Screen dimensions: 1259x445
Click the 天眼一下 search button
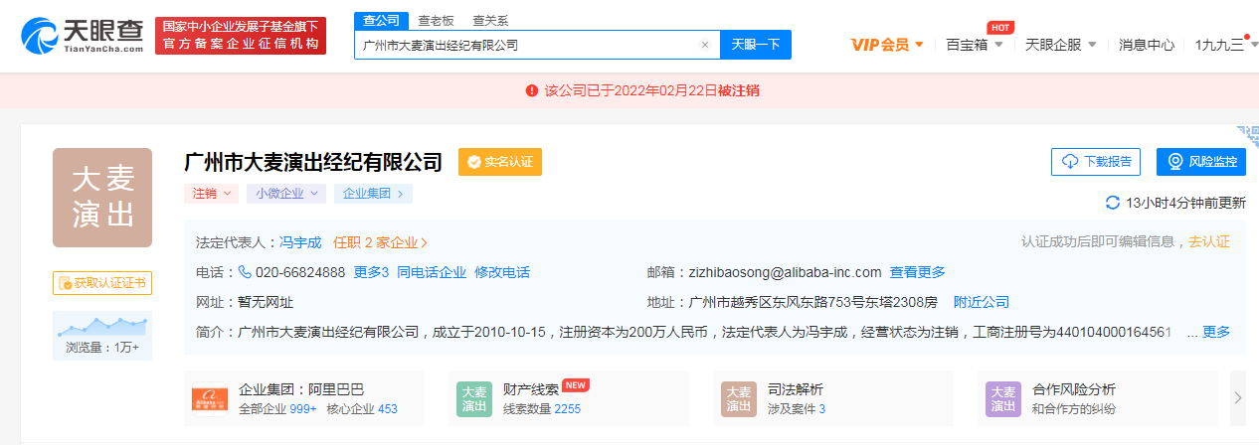pos(756,45)
